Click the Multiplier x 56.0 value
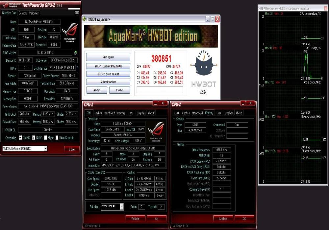The image size is (329, 230). coord(111,184)
